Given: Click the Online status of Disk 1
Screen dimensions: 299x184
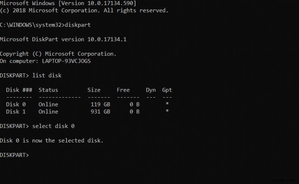Looking at the screenshot, I should (x=48, y=111).
